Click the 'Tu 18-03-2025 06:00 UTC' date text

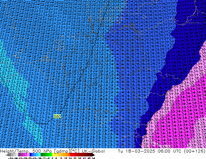[149, 151]
